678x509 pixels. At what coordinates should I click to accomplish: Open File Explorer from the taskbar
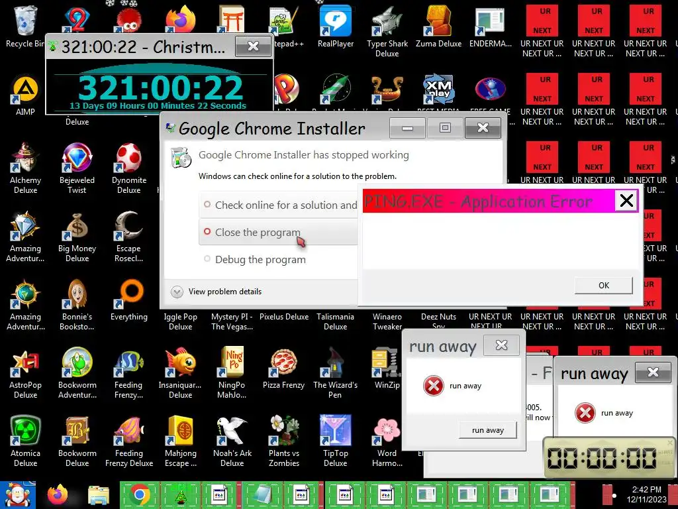[x=99, y=495]
